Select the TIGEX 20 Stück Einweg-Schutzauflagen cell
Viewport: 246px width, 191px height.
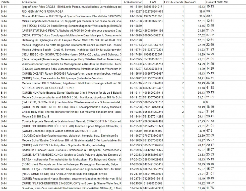coord(71,26)
